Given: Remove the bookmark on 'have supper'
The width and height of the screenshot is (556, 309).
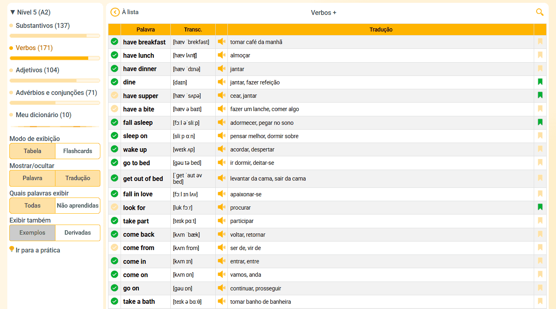Looking at the screenshot, I should pyautogui.click(x=540, y=95).
